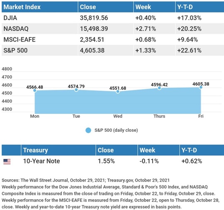Click the US flag icon
Screen dimensions: 224x210
7,162
